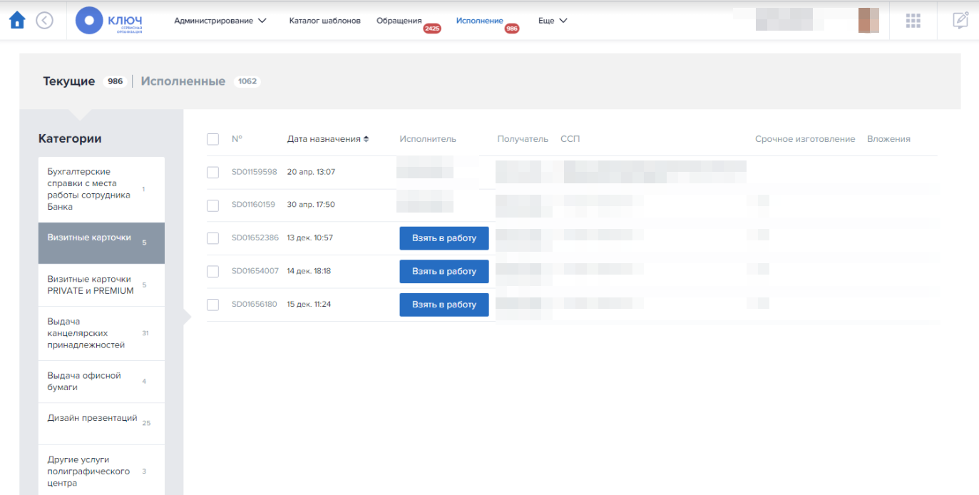Select Визитные карточки PRIVATE и PREMIUM

tap(101, 285)
